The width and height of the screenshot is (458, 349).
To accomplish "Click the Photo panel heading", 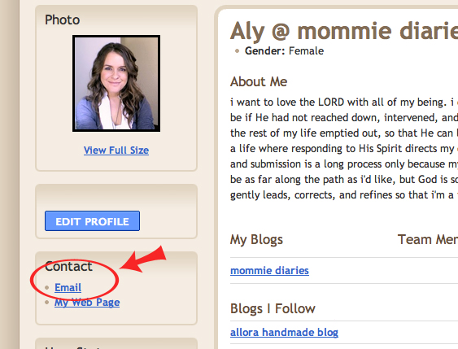I will (62, 20).
